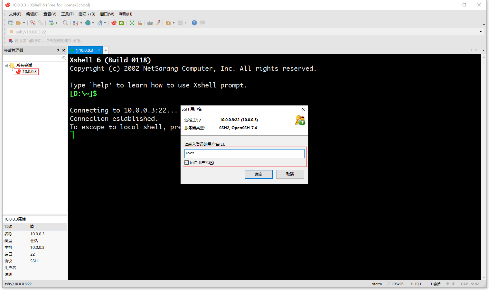The image size is (489, 290).
Task: Expand Properties gear dropdown arrow
Action: point(56,23)
